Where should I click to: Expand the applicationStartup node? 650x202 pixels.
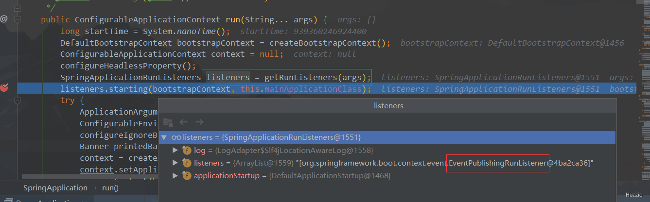[176, 176]
